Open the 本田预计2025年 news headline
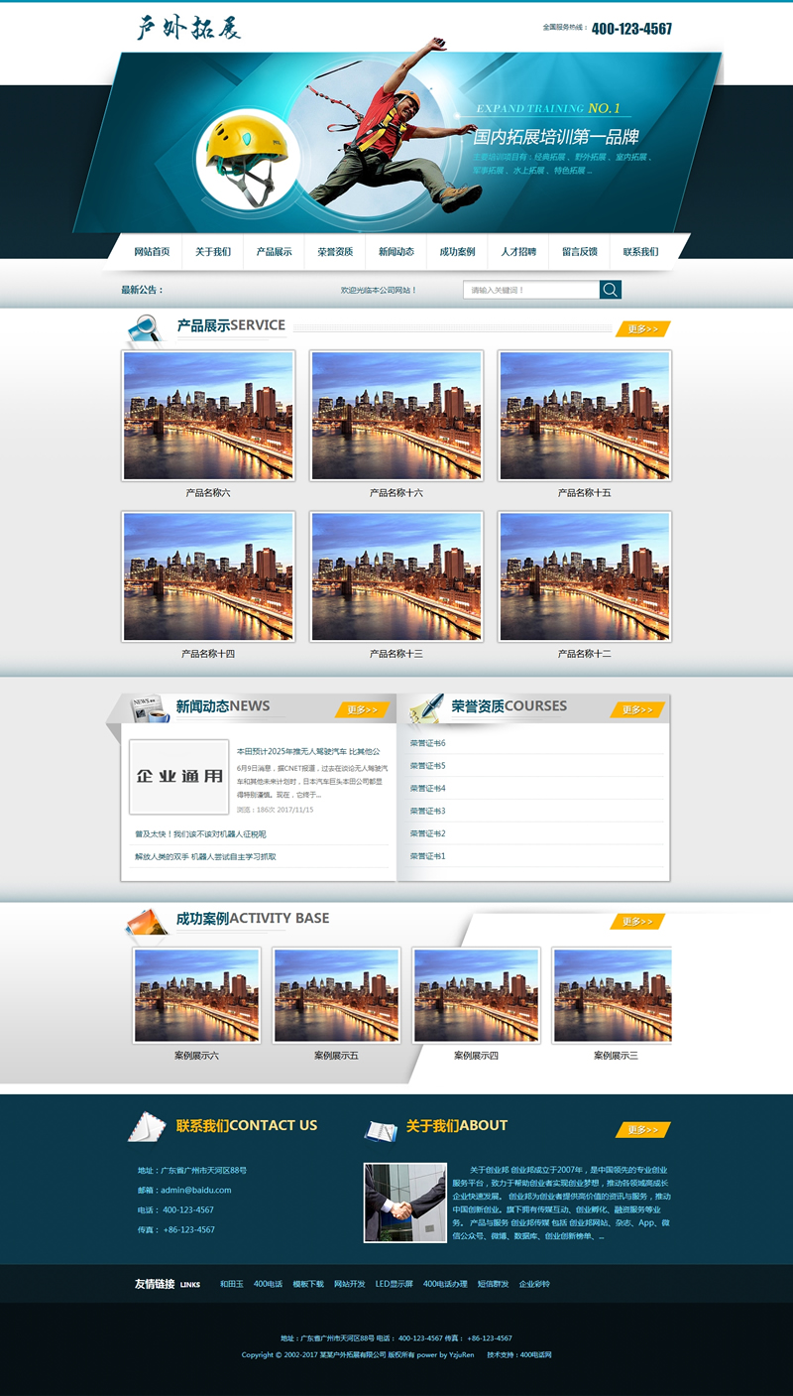The height and width of the screenshot is (1396, 793). coord(307,751)
